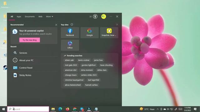Switch to the Apps tab
The height and width of the screenshot is (112, 200).
19,16
